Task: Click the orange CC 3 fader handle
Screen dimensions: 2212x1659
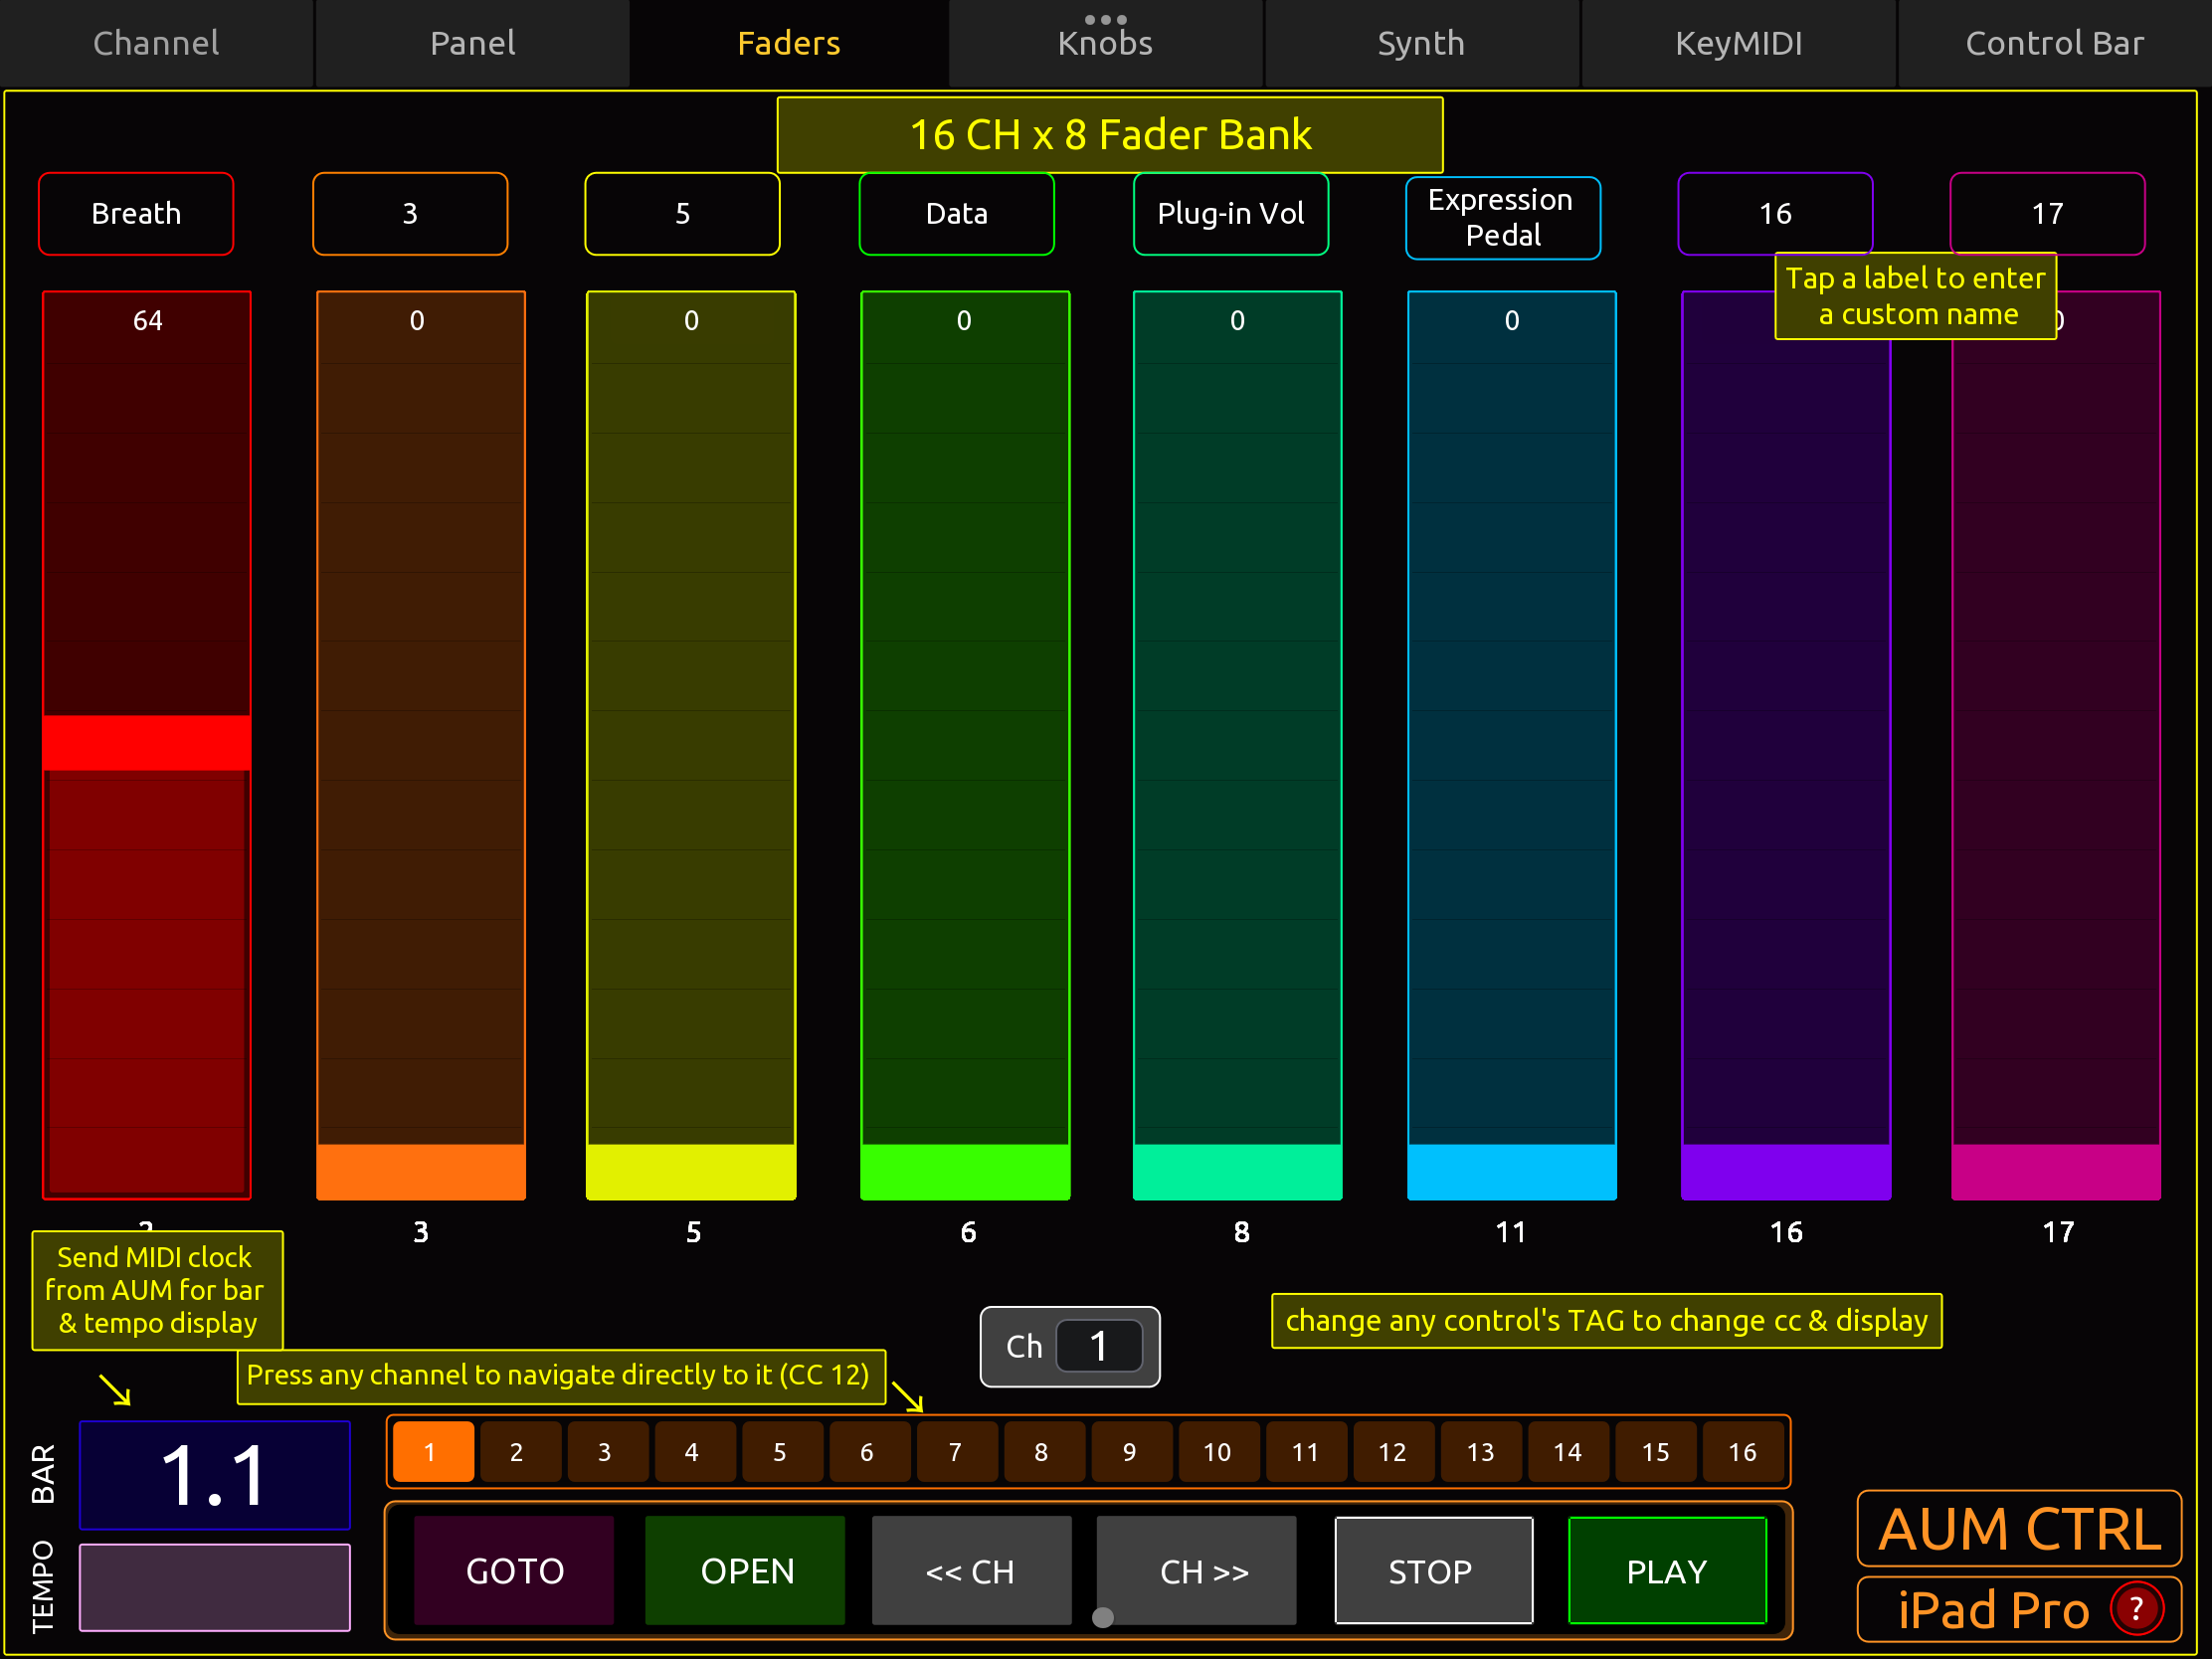Action: 421,1171
